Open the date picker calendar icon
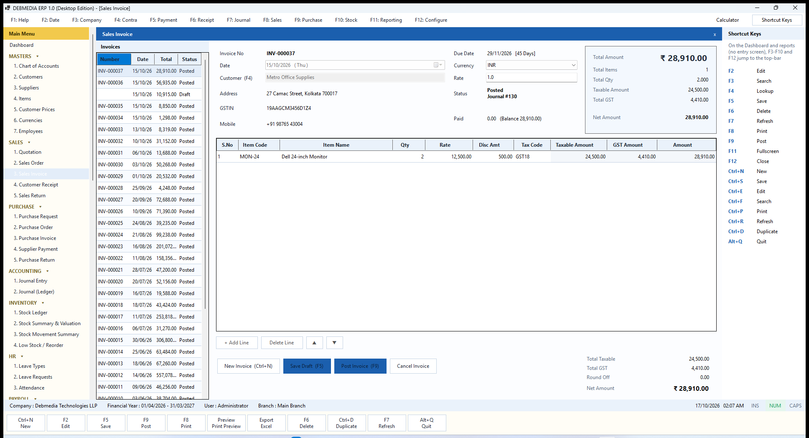The image size is (809, 438). 438,65
